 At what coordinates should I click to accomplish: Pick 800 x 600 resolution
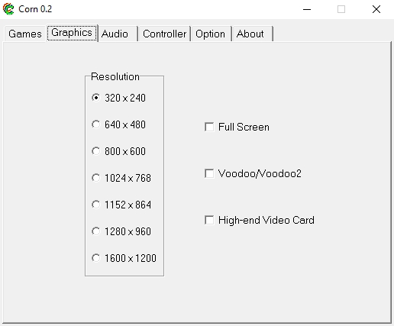[x=118, y=151]
